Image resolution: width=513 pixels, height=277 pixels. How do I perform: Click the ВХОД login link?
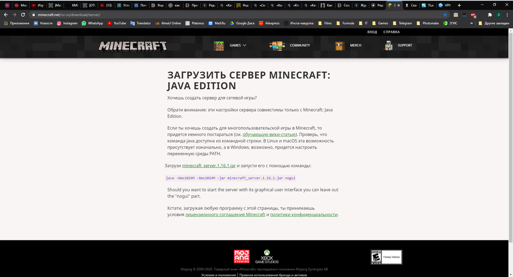coord(372,32)
